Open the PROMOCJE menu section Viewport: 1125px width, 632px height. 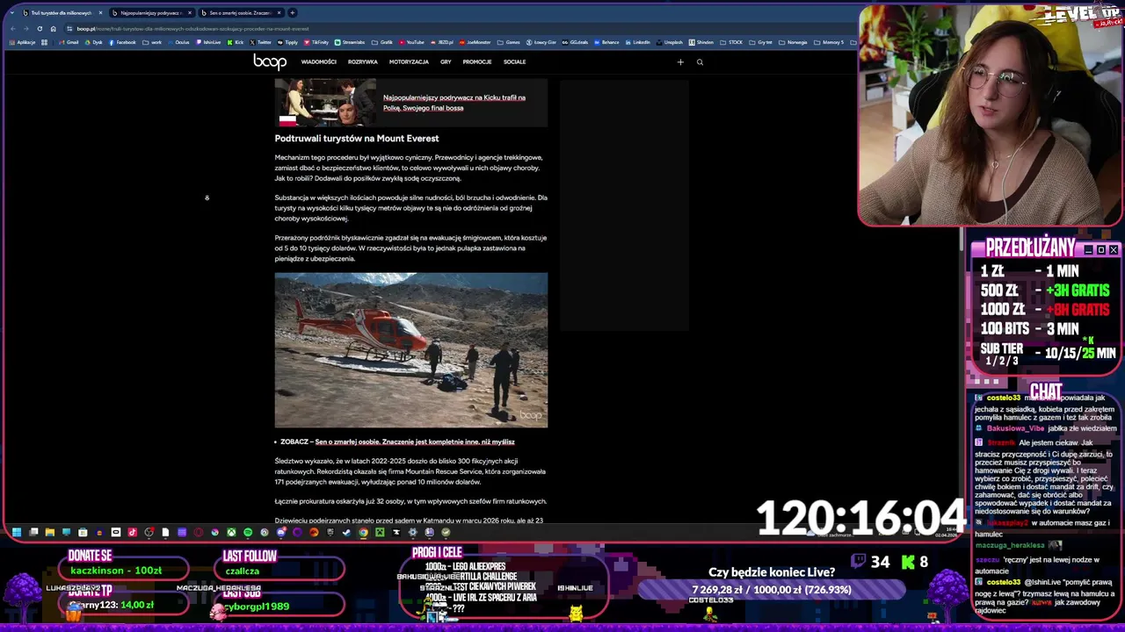coord(477,62)
